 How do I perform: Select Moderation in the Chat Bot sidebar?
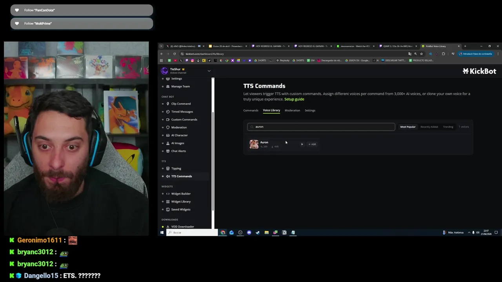[x=178, y=127]
